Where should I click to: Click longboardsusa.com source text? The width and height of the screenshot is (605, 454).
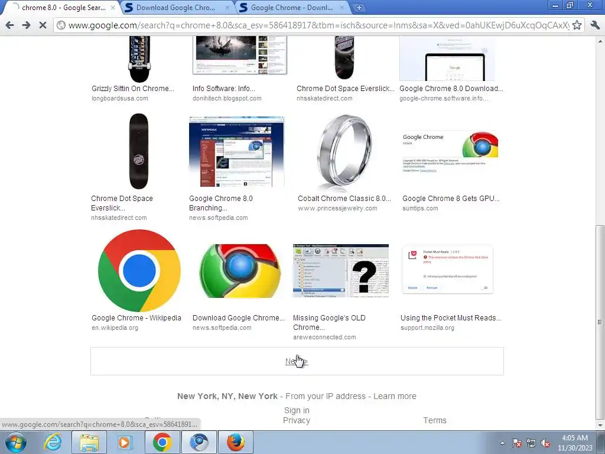(x=119, y=99)
